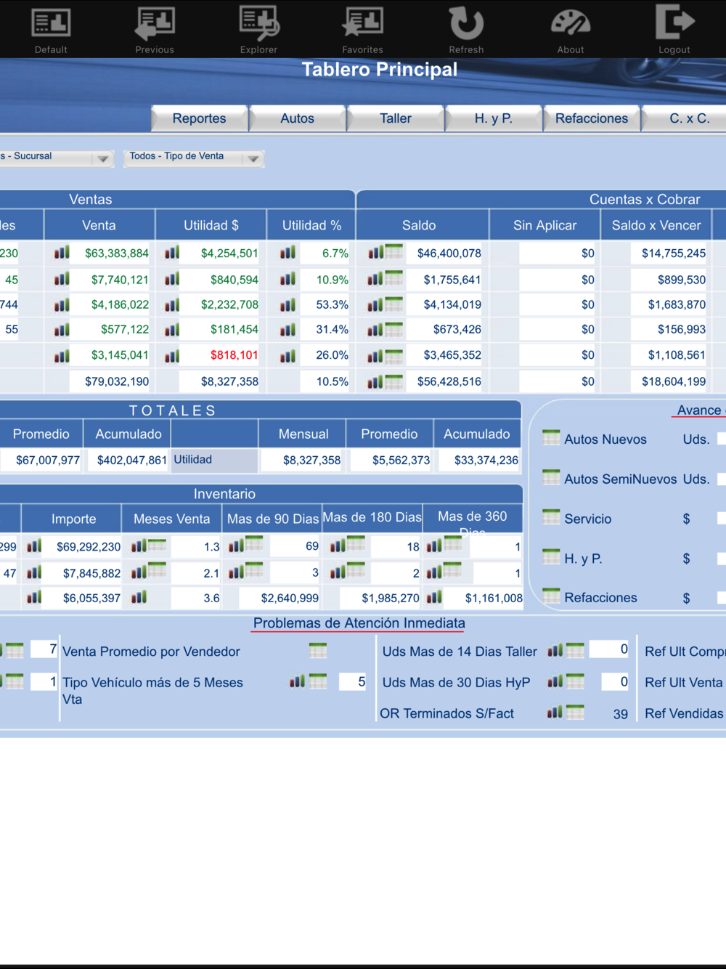Open the Refacciones tab
Image resolution: width=726 pixels, height=969 pixels.
pyautogui.click(x=592, y=118)
